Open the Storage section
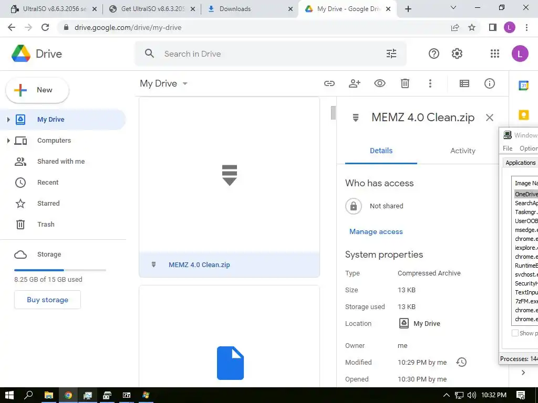 point(49,254)
